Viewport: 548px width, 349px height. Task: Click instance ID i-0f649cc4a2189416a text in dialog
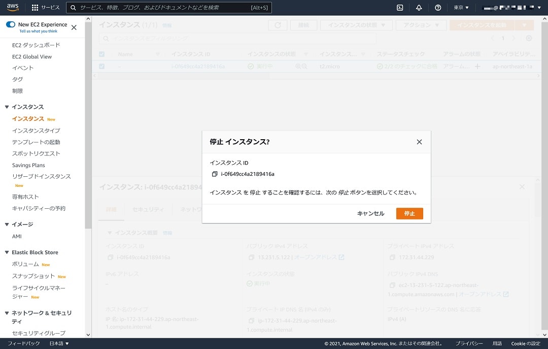[248, 174]
